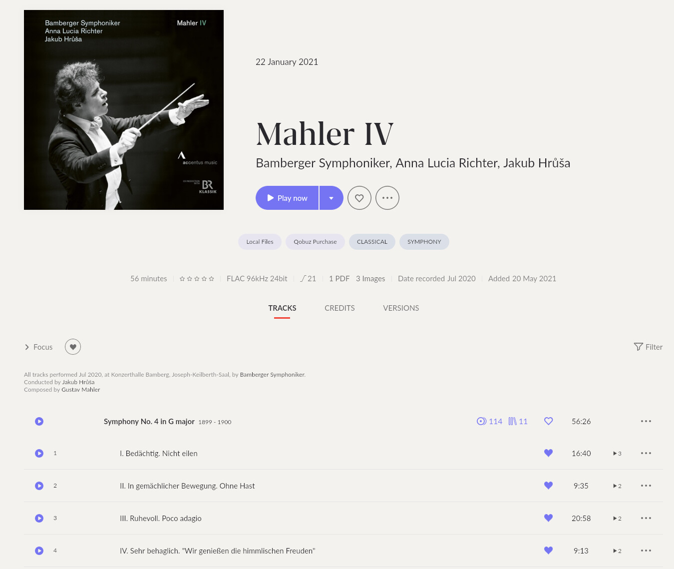
Task: Play the Symphony No. 4 composition row
Action: [39, 421]
